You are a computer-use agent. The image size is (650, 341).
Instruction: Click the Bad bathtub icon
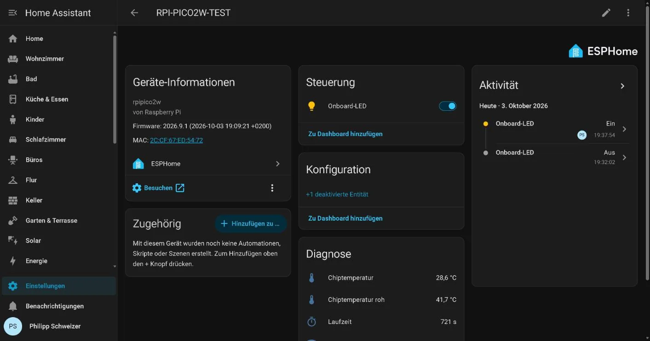click(x=13, y=79)
